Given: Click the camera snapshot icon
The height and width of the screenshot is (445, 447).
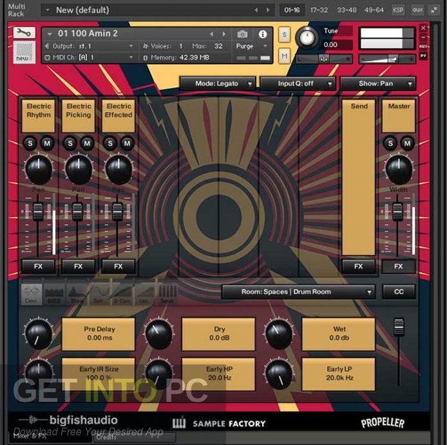Looking at the screenshot, I should pyautogui.click(x=242, y=35).
